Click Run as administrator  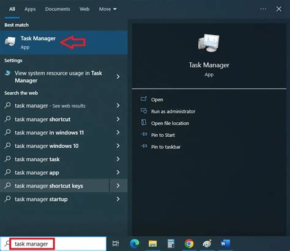(173, 111)
